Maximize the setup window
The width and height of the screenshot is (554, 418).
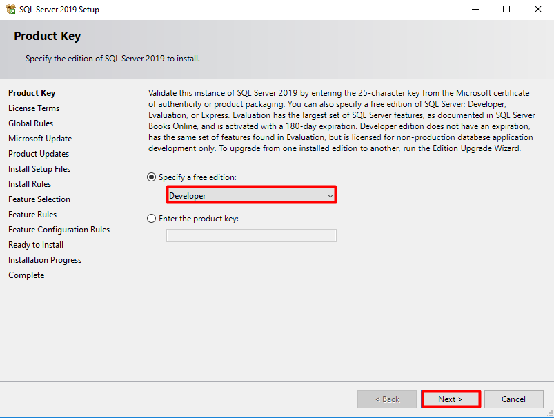click(x=506, y=9)
